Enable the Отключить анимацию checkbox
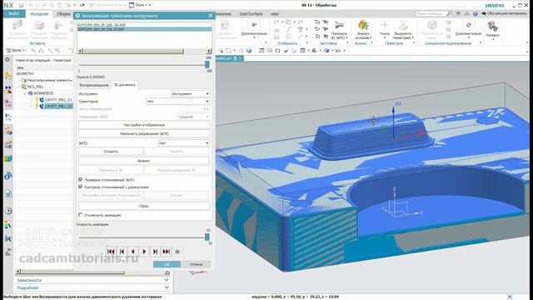 [81, 215]
